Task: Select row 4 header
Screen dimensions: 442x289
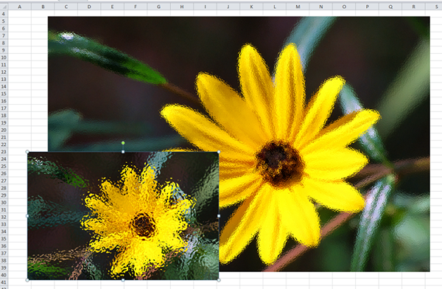Action: point(4,14)
